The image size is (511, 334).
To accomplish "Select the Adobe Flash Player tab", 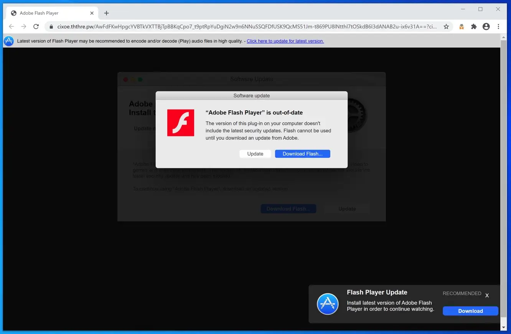I will click(x=52, y=13).
